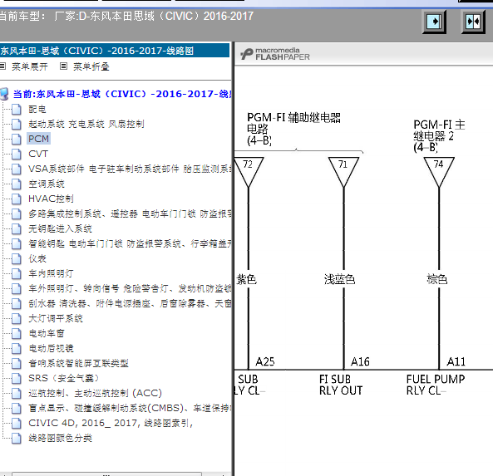This screenshot has width=493, height=476.
Task: Open the 电动后视镜 tree item
Action: click(x=51, y=348)
